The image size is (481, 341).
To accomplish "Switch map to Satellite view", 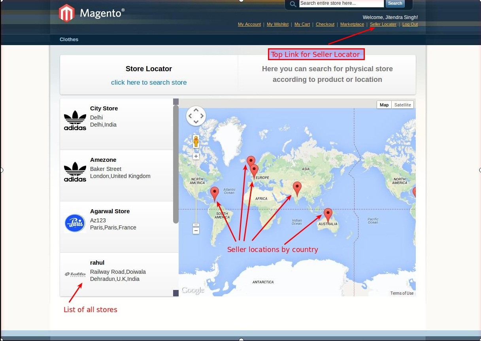I will click(x=402, y=105).
